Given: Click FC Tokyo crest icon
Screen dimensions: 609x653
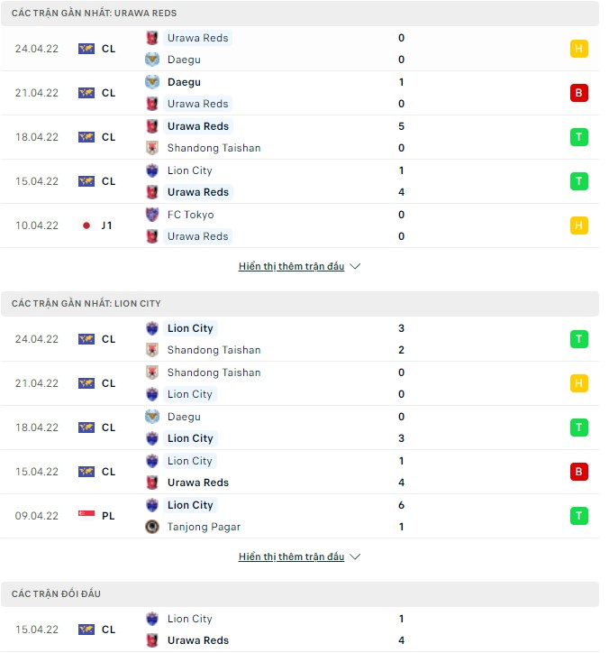Looking at the screenshot, I should (152, 215).
